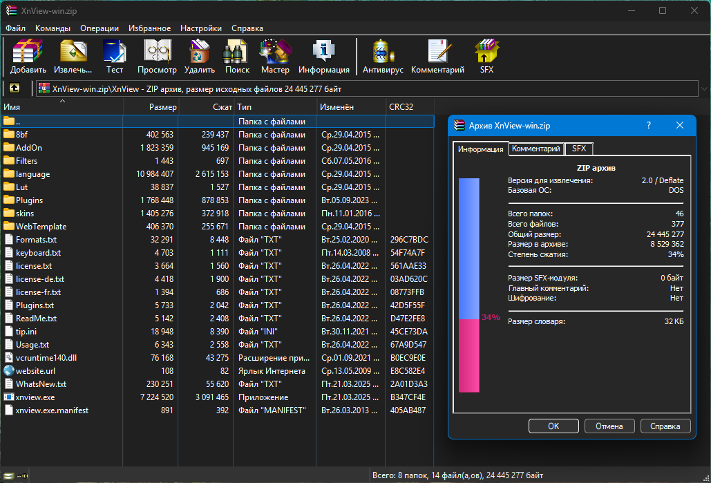This screenshot has width=711, height=483.
Task: Click the Отмена button
Action: pyautogui.click(x=609, y=426)
